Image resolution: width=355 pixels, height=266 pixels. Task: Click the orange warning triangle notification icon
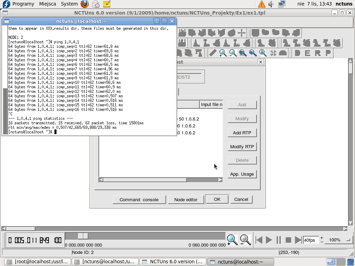click(261, 4)
